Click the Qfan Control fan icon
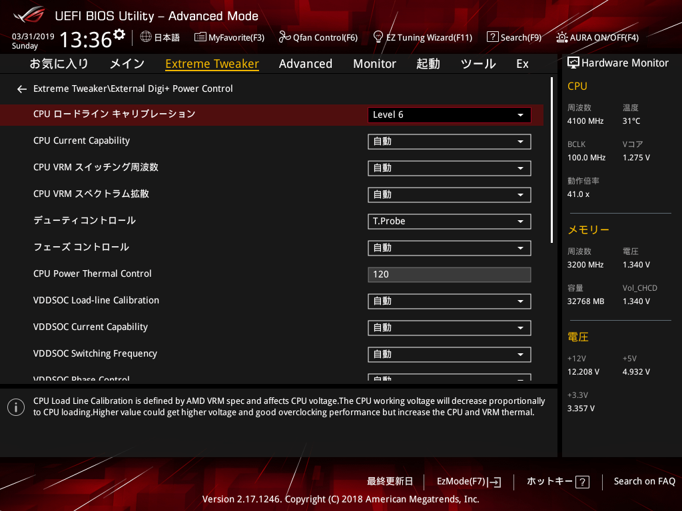682x511 pixels. pos(284,37)
